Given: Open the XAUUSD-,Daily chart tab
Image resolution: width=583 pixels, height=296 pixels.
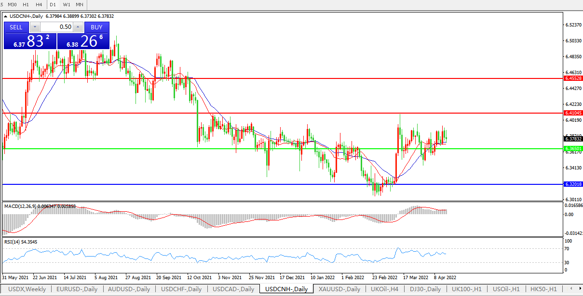Looking at the screenshot, I should (340, 289).
